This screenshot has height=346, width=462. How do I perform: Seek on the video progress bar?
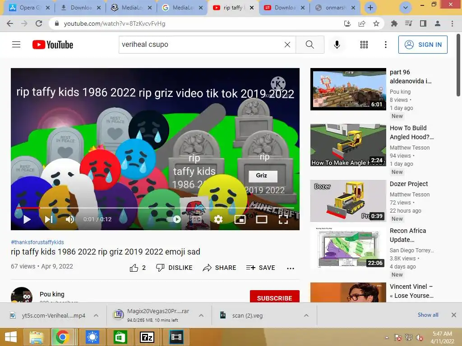coord(155,208)
